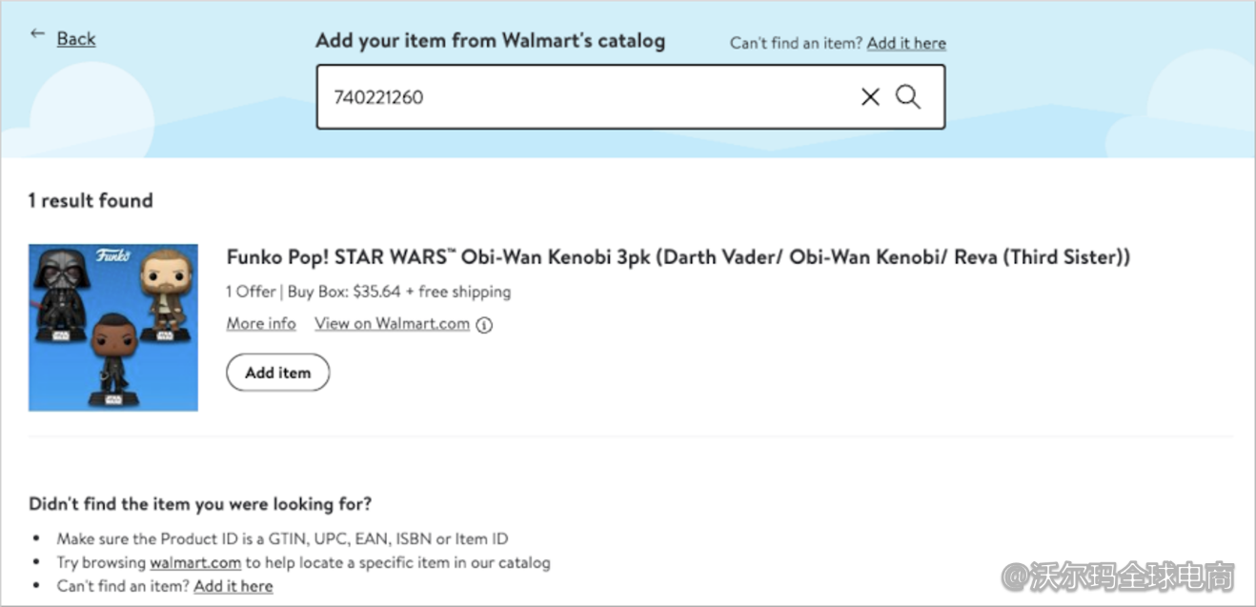Screen dimensions: 1256x607
Task: Open the walmart.com link in the tips
Action: [x=195, y=562]
